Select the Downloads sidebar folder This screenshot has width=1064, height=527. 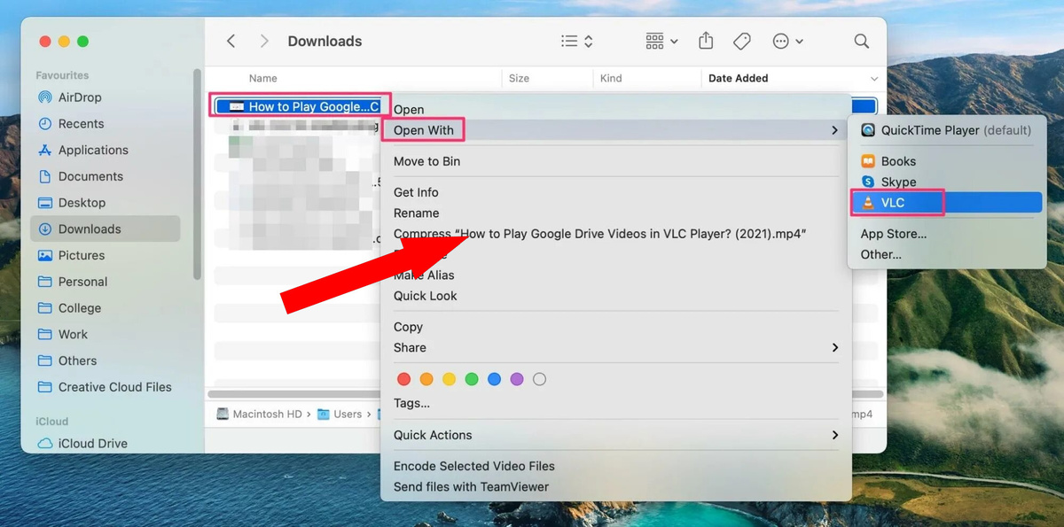(x=106, y=229)
